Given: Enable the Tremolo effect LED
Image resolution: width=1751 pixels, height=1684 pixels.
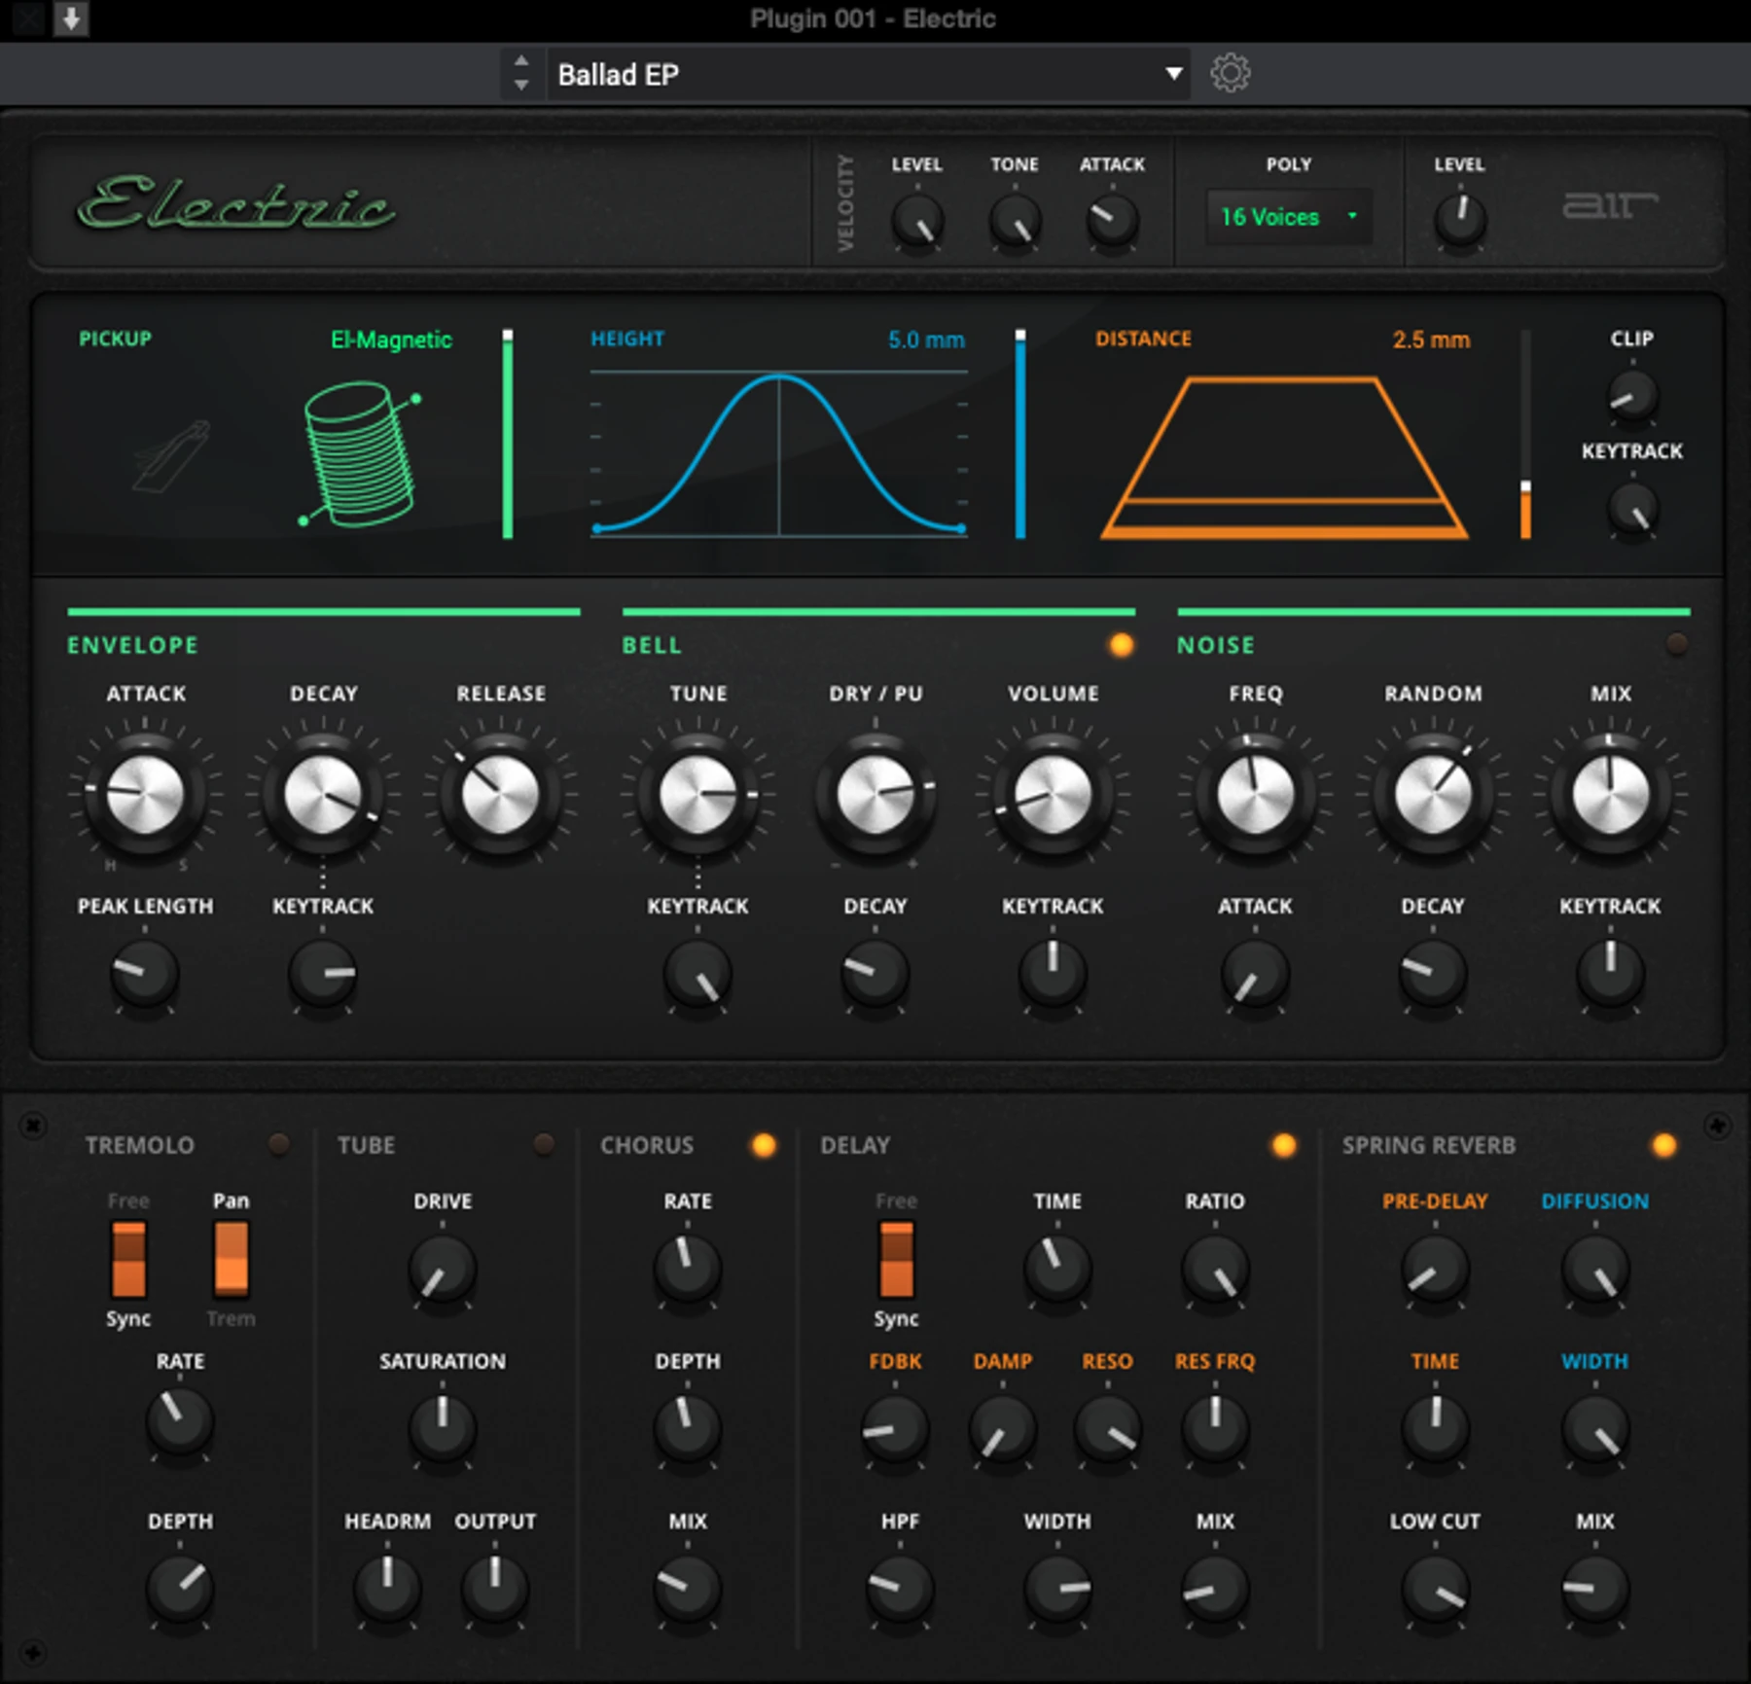Looking at the screenshot, I should 279,1144.
